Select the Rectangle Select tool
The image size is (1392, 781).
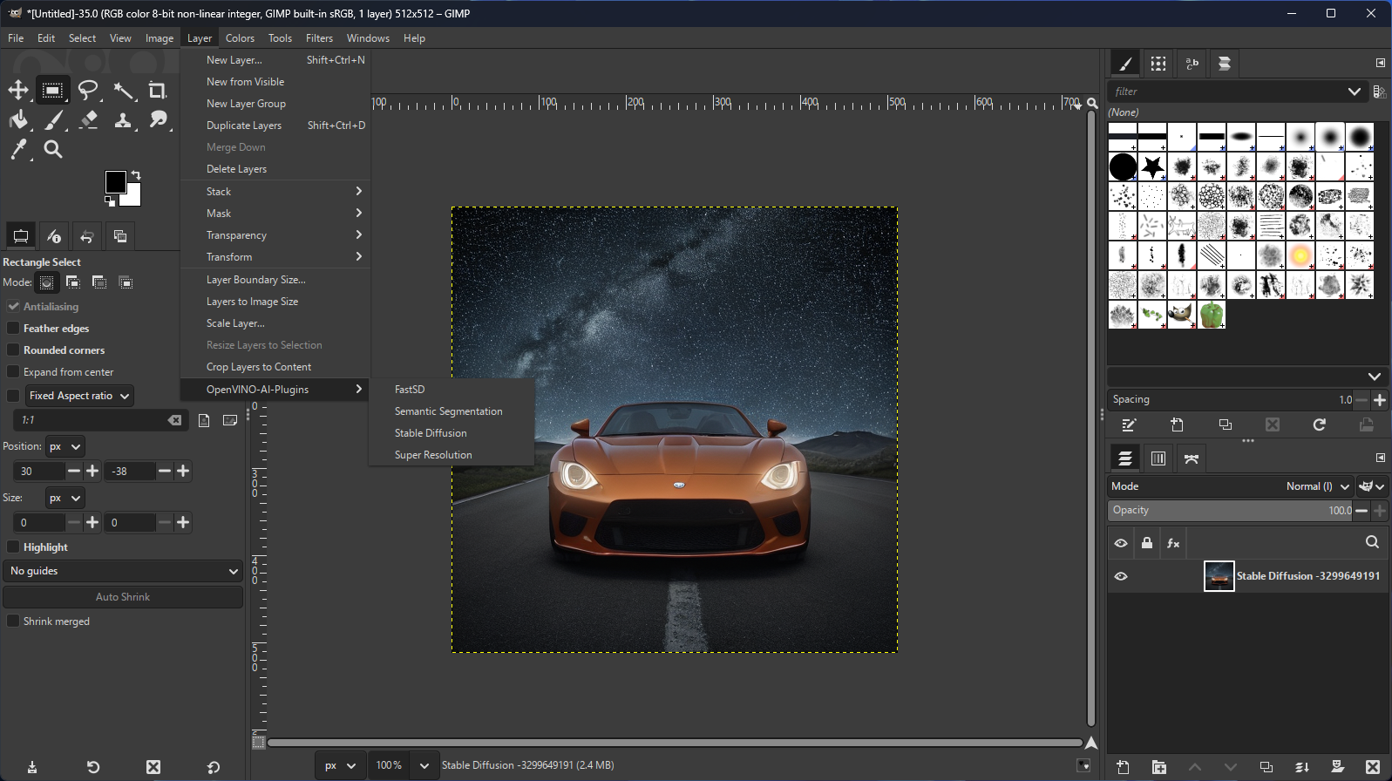pyautogui.click(x=53, y=90)
